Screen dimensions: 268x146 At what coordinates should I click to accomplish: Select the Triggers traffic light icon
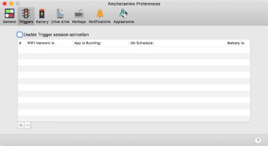26,16
